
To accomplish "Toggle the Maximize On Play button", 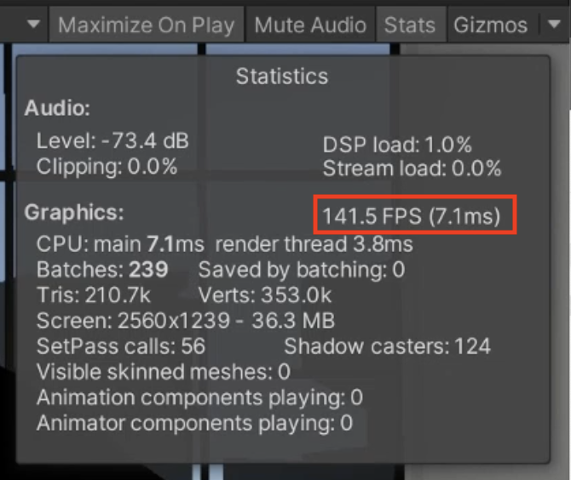I will pyautogui.click(x=146, y=25).
